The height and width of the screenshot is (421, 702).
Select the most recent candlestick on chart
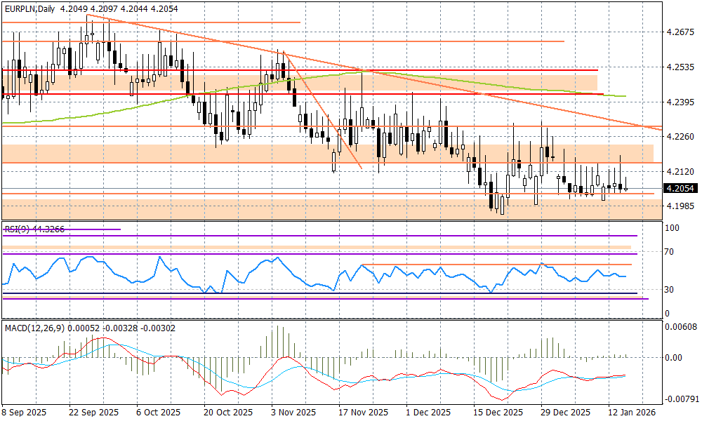pos(625,187)
